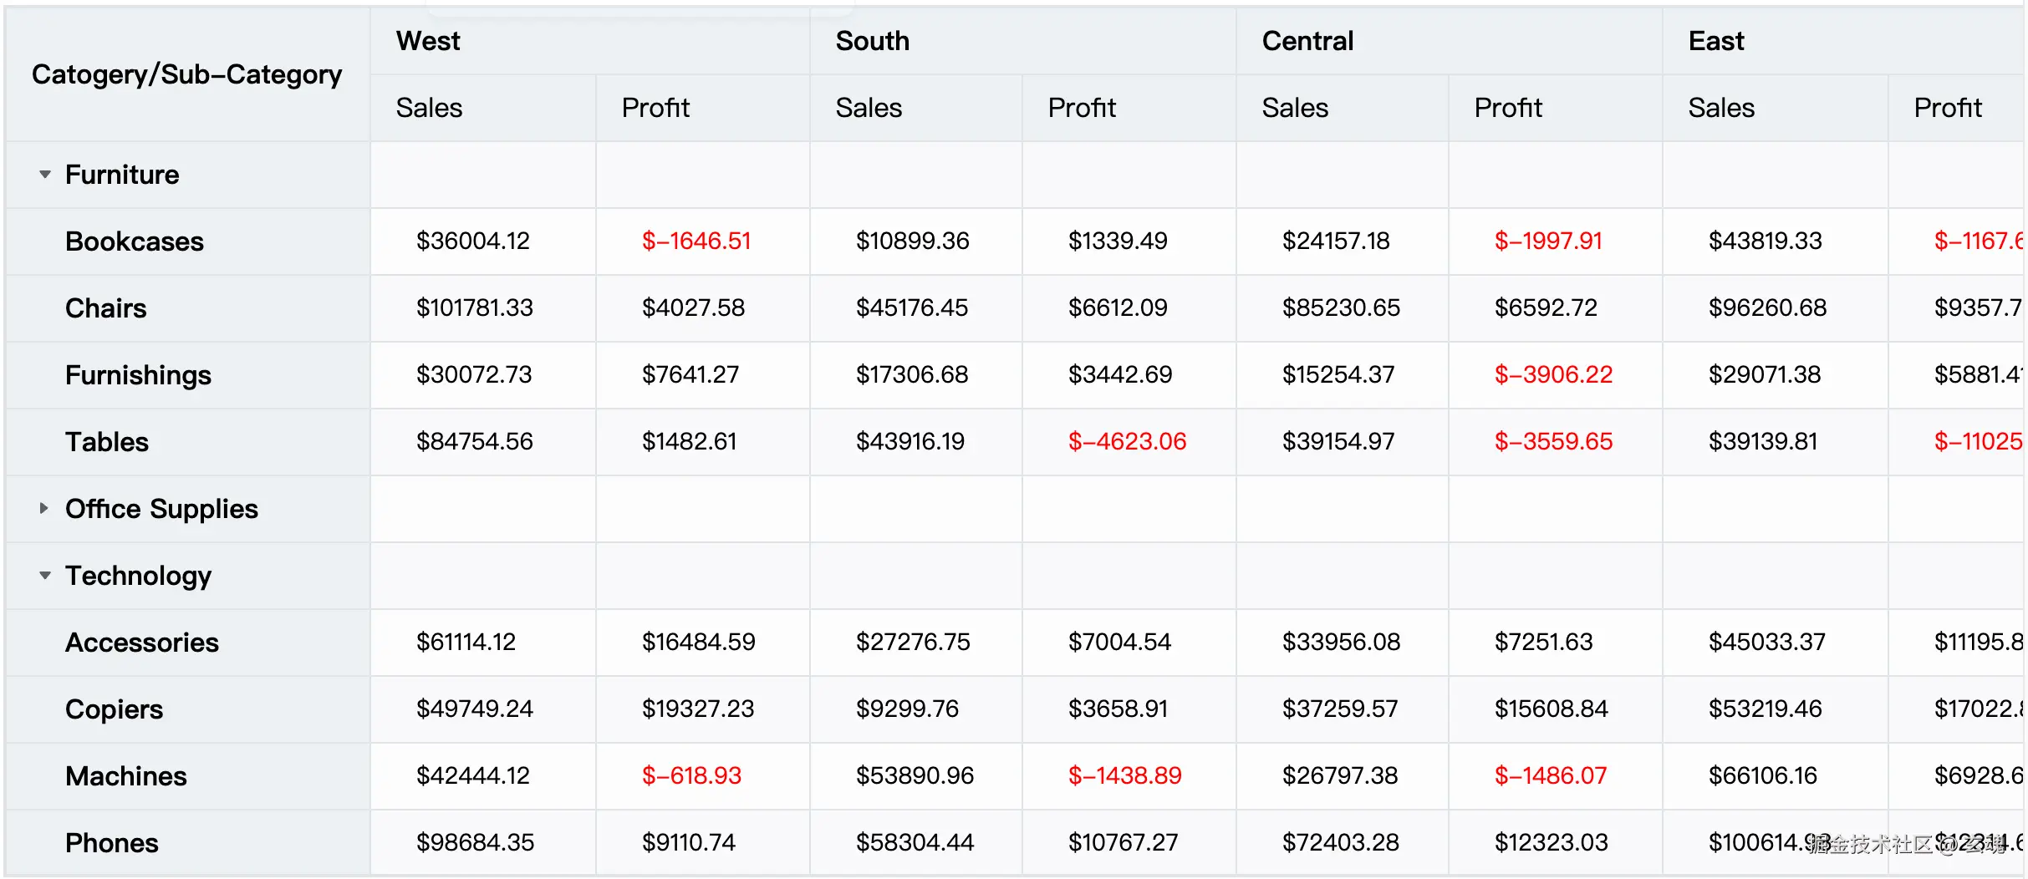Select the Accessories row label
Screen dimensions: 2028x879
click(142, 643)
